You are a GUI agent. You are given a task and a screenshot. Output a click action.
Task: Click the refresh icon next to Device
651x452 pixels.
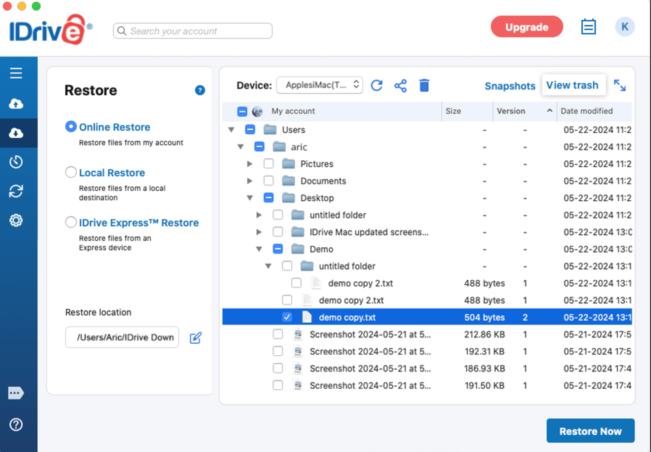[377, 85]
